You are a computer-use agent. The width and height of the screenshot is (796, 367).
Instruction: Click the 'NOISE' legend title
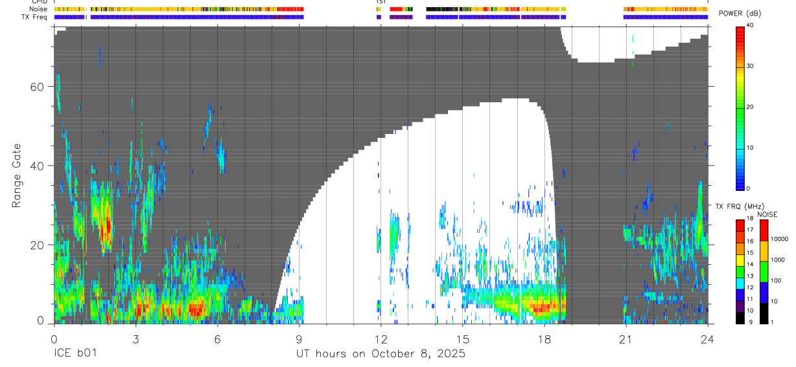767,214
